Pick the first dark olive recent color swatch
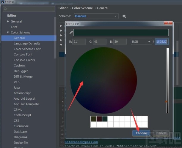This screenshot has width=182, height=148. (93, 119)
